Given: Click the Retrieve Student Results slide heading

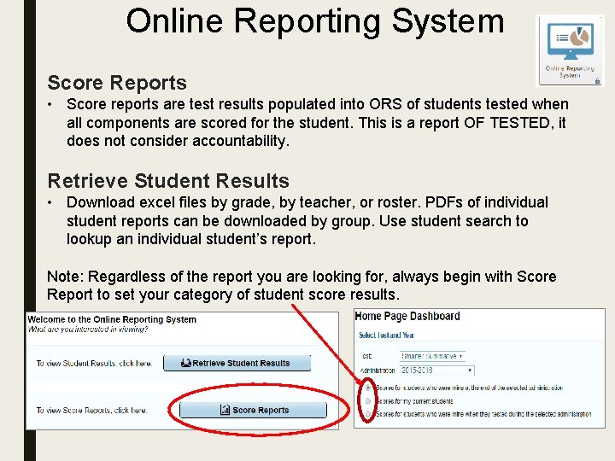Looking at the screenshot, I should [x=168, y=181].
